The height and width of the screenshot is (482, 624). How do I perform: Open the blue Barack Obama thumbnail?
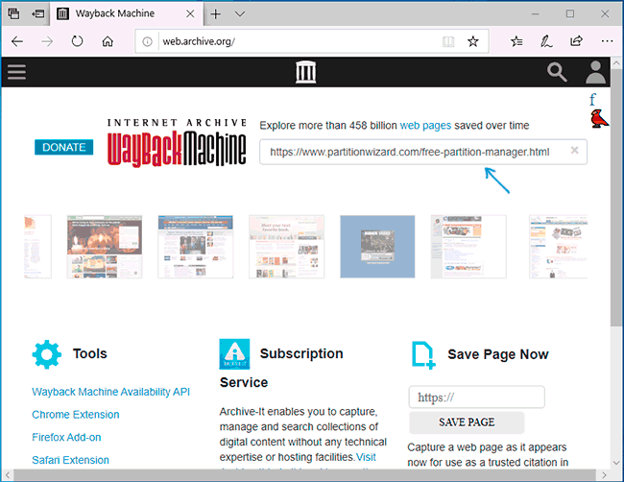point(377,247)
